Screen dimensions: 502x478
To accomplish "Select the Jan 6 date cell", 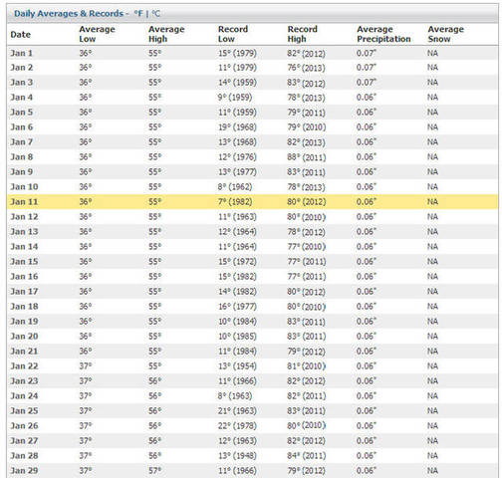I will click(22, 127).
